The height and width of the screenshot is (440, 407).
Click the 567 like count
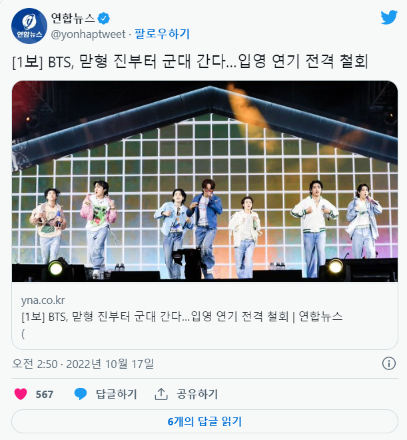coord(45,394)
